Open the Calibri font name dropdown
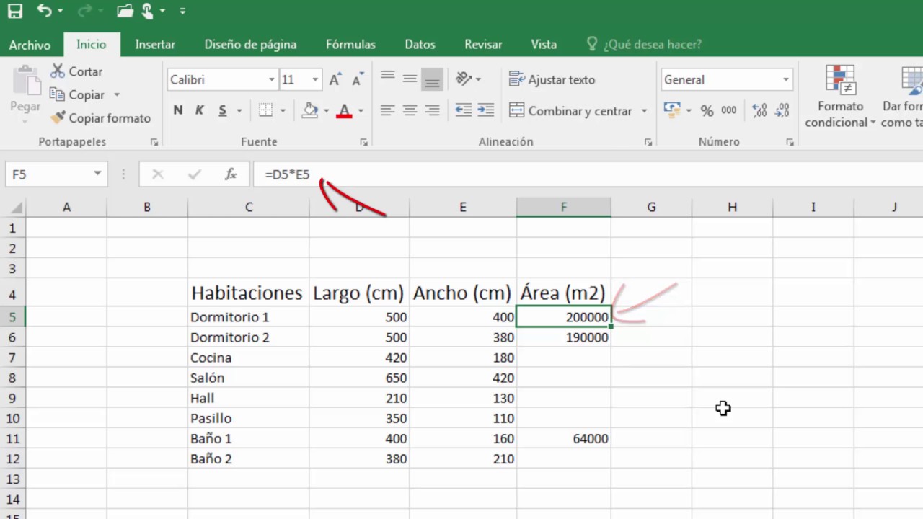 (271, 80)
